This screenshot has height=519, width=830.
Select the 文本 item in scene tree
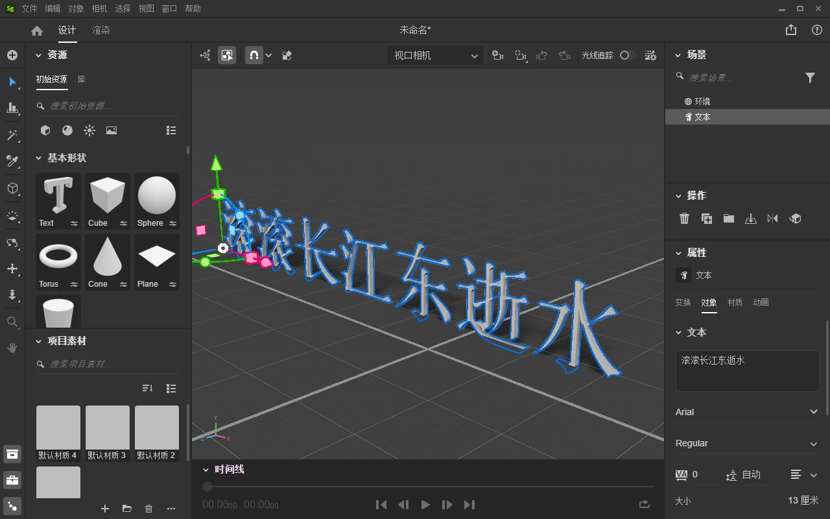point(747,117)
